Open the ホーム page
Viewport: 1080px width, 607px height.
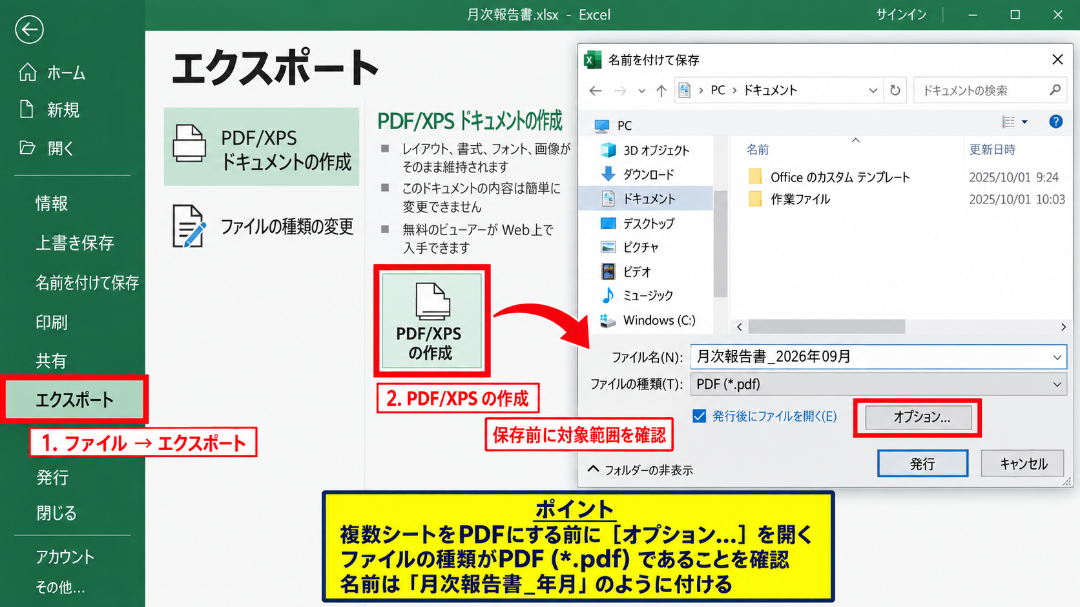53,72
